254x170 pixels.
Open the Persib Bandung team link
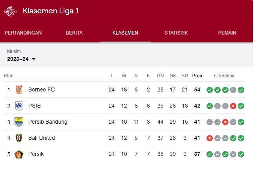(48, 122)
